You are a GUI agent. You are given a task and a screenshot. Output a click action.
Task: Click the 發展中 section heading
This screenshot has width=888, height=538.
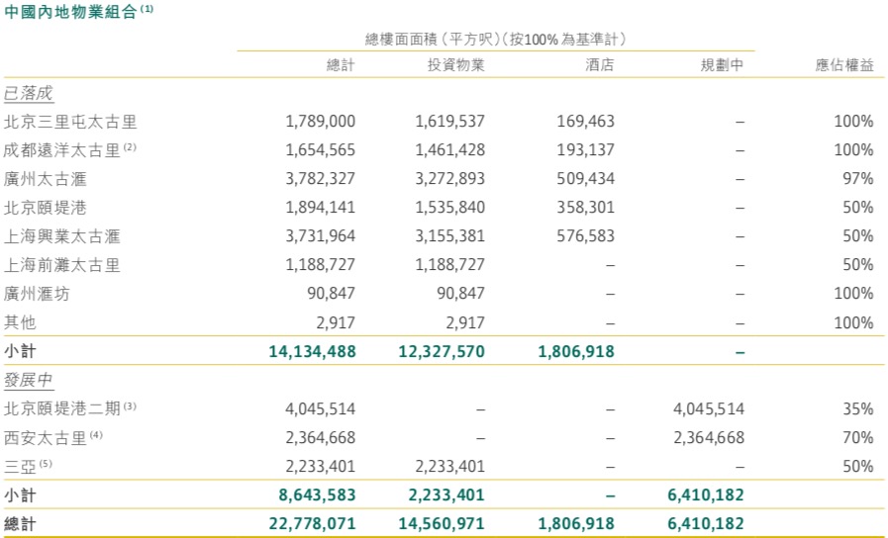tap(28, 380)
